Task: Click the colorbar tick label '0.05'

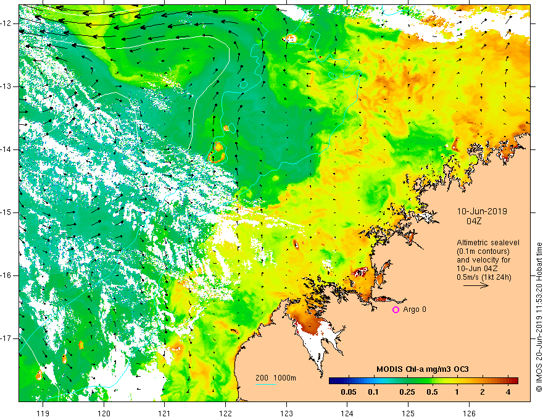Action: [x=349, y=392]
